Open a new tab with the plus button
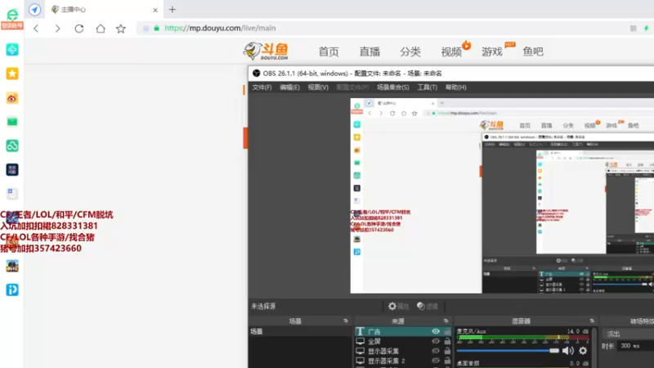Screen dimensions: 654x368 172,9
